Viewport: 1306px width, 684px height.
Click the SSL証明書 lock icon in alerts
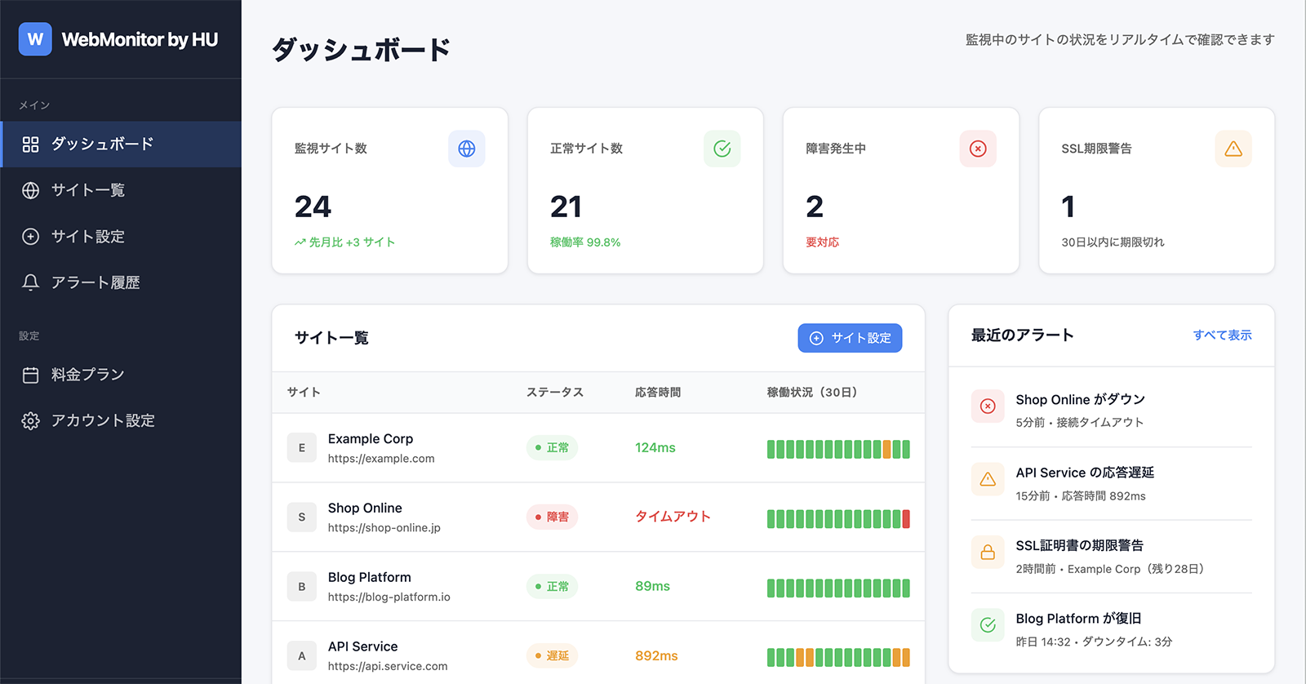[988, 553]
